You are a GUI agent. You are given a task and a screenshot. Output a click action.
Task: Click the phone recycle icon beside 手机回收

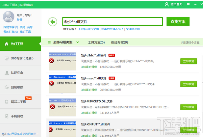tap(7, 116)
